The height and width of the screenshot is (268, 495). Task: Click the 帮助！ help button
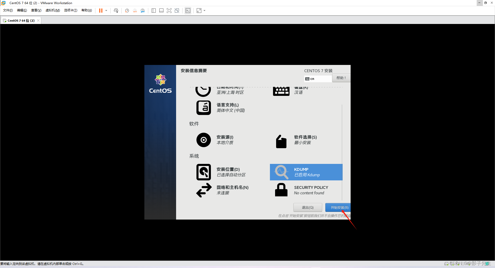coord(341,78)
